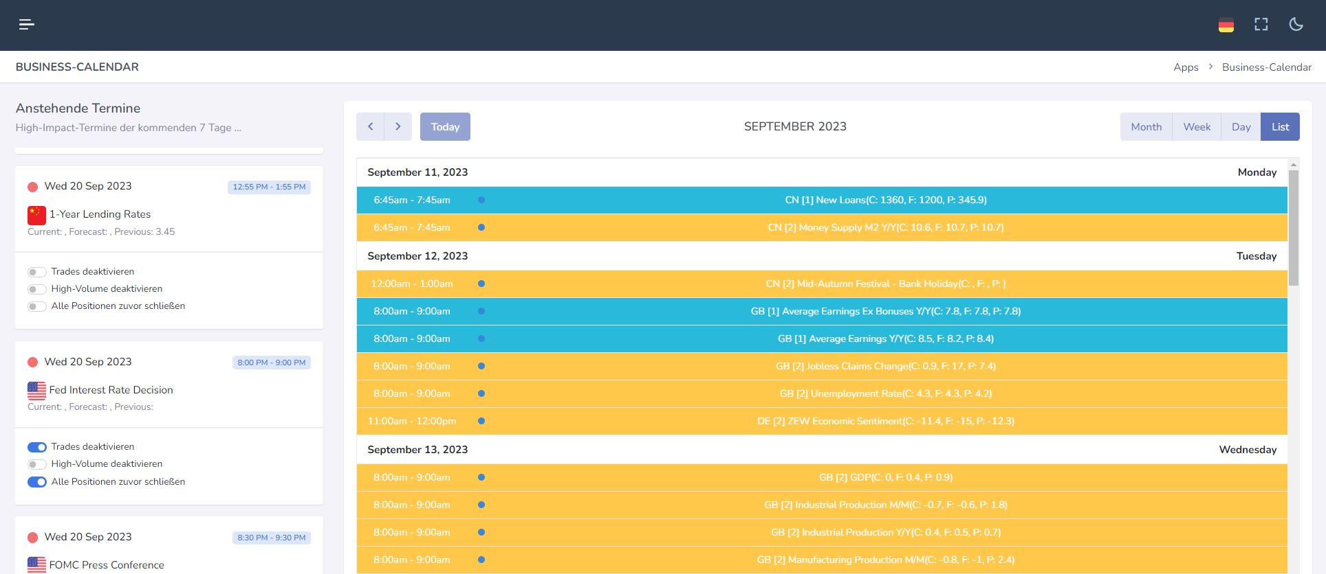Click FOMC Press Conference title

[107, 565]
